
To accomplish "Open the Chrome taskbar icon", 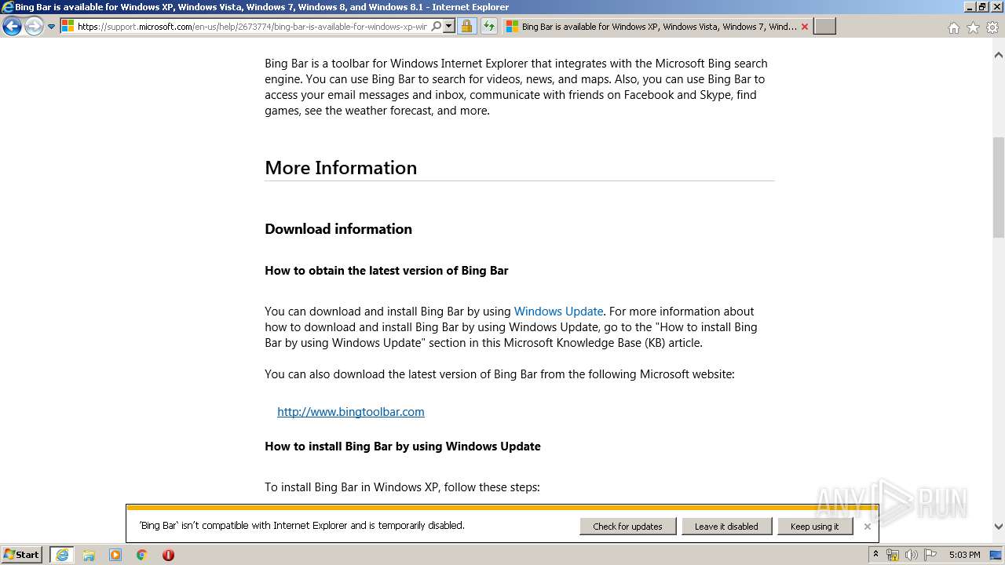I will (142, 555).
